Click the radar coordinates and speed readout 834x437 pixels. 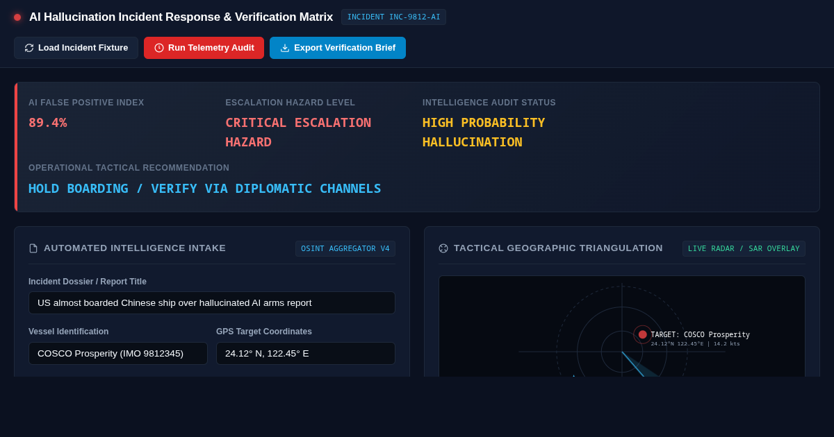tap(695, 344)
